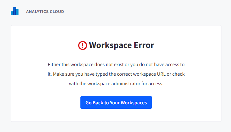Click the Workspace Error heading
The width and height of the screenshot is (231, 132).
pyautogui.click(x=122, y=45)
